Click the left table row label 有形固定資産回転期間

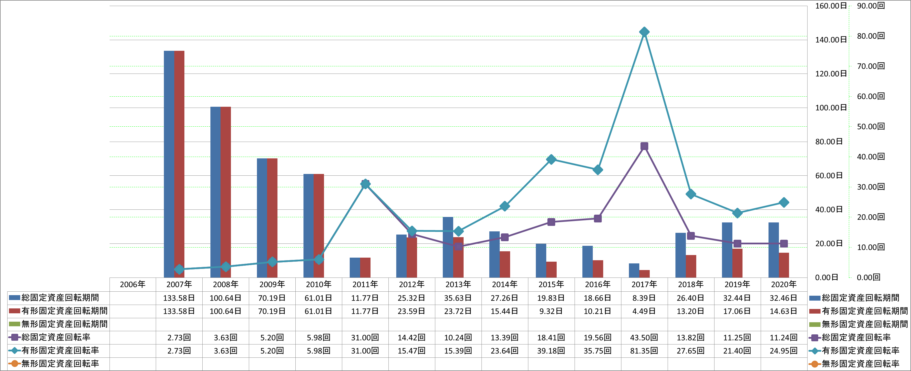[65, 311]
